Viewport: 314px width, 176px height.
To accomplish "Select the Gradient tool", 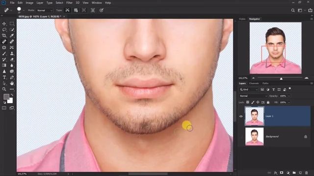I will coord(4,65).
